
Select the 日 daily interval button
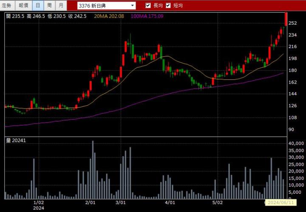point(38,6)
